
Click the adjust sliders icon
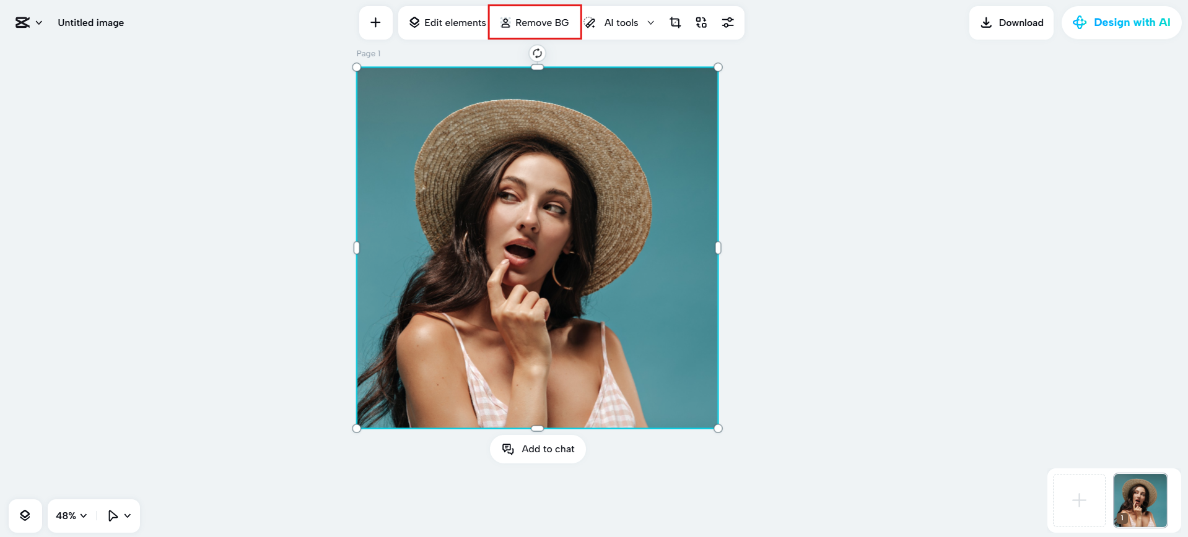point(728,23)
